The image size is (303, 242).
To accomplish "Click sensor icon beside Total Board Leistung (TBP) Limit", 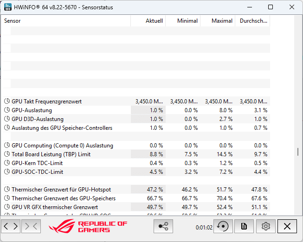I will pos(7,154).
